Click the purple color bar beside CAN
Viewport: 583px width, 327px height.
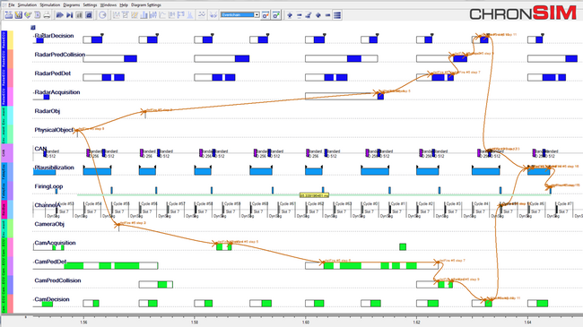[x=11, y=152]
